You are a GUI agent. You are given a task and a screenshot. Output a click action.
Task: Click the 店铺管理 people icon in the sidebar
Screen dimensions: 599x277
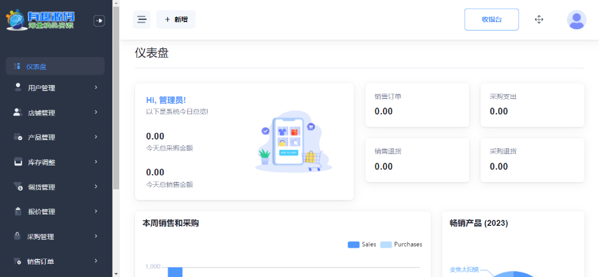tap(18, 112)
